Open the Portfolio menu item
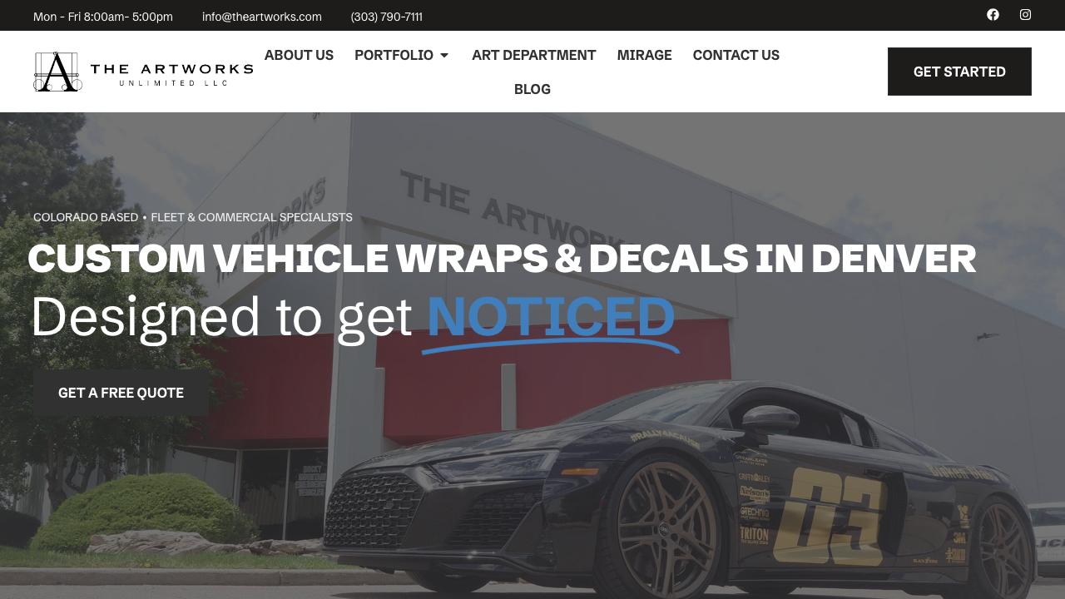The image size is (1065, 599). (x=394, y=55)
